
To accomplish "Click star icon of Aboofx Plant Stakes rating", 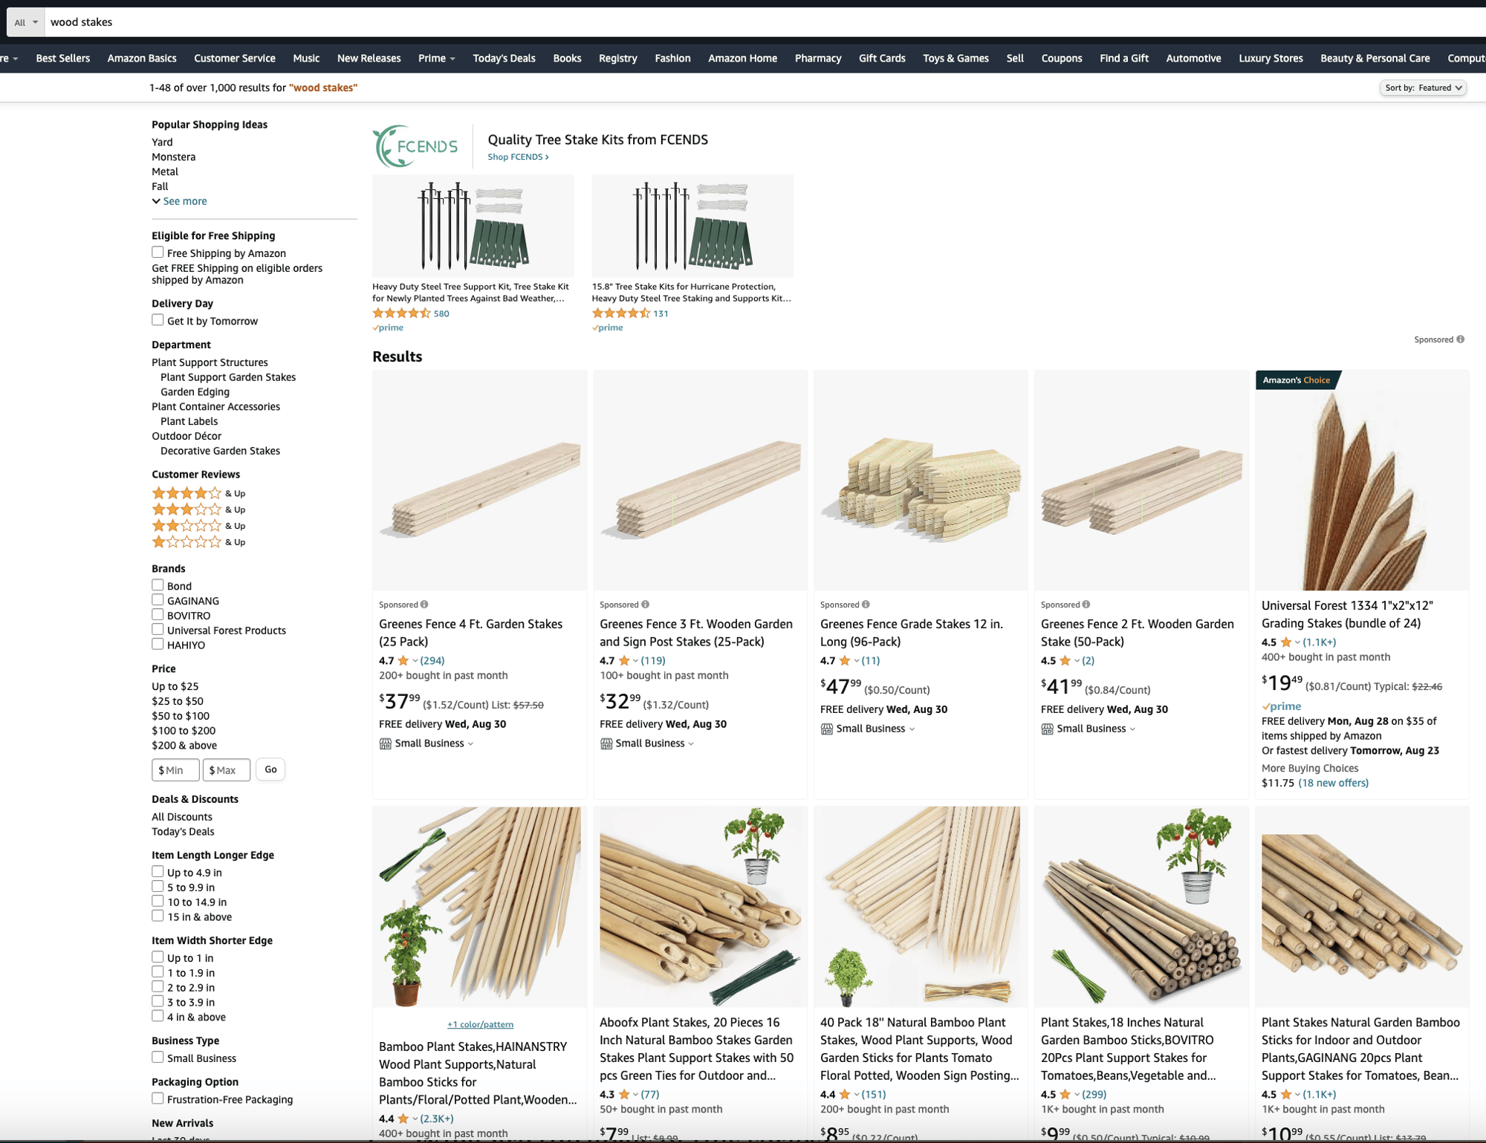I will coord(624,1094).
